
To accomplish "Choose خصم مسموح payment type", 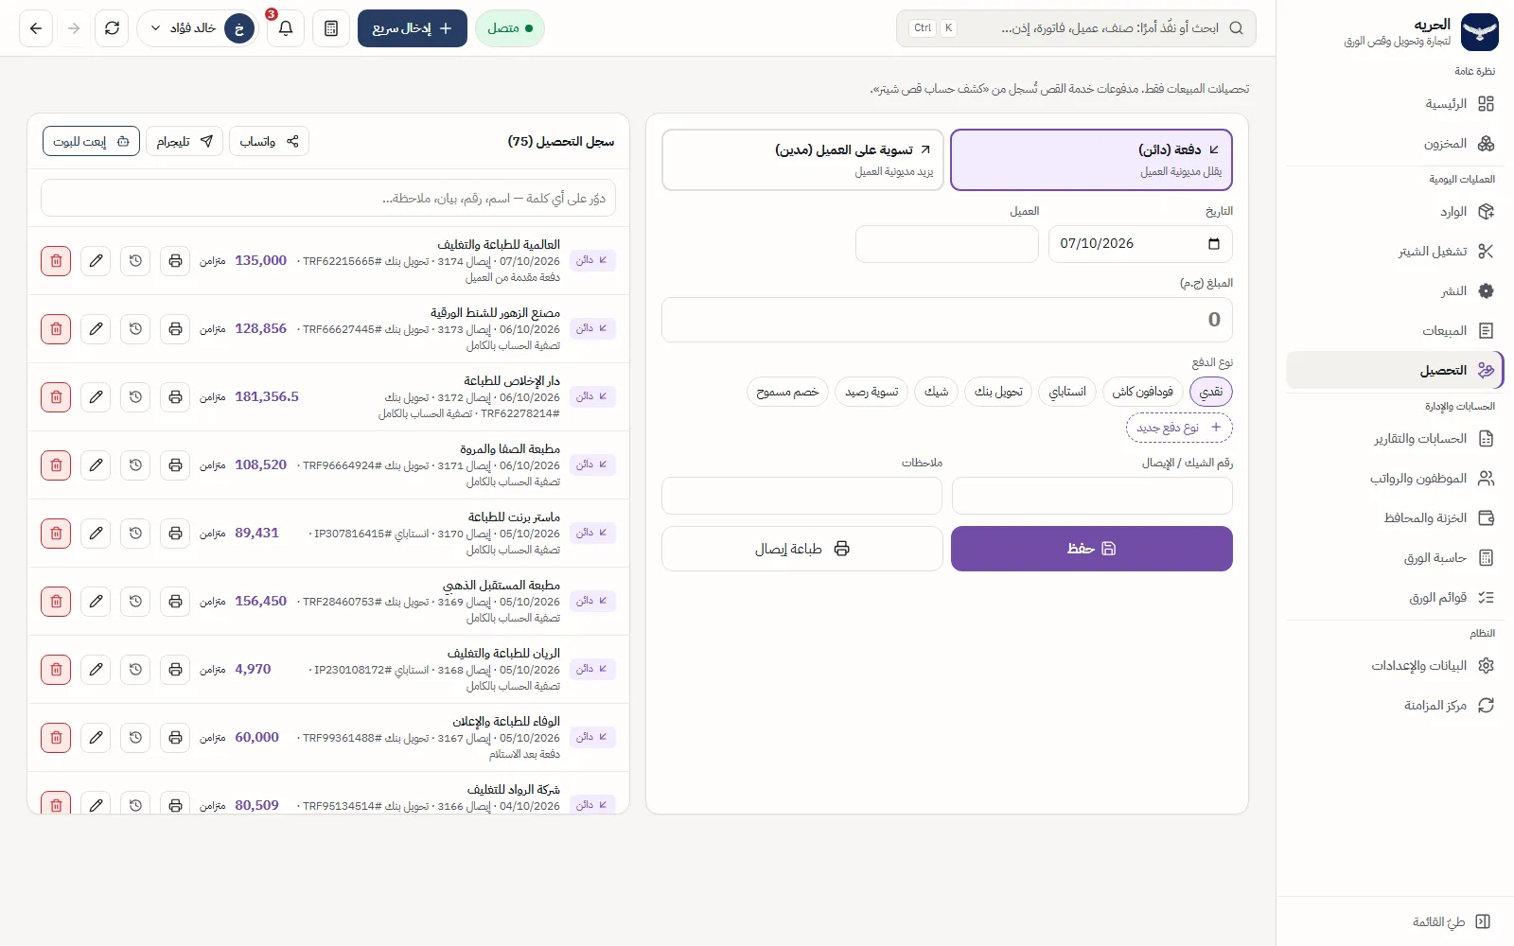I will tap(787, 392).
